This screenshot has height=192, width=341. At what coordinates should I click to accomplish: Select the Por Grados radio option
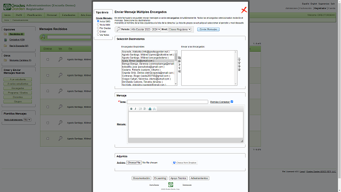coord(98,28)
